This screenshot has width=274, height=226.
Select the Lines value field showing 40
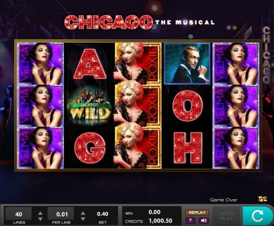click(18, 214)
